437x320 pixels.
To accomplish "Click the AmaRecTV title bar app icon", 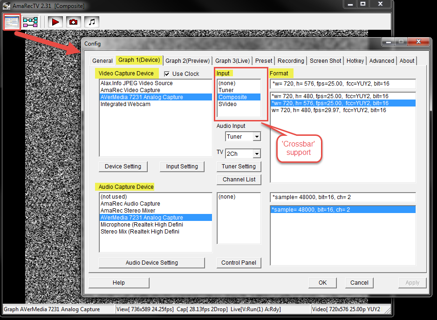I will [7, 5].
